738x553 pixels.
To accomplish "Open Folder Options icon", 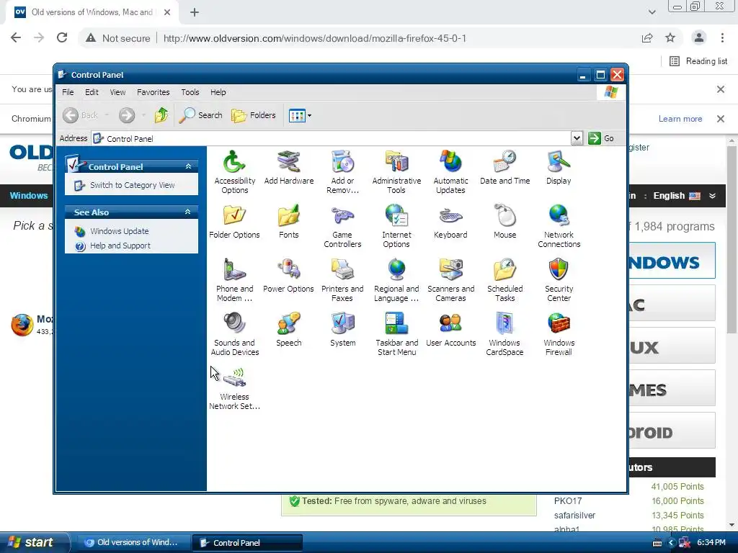I will [x=234, y=222].
